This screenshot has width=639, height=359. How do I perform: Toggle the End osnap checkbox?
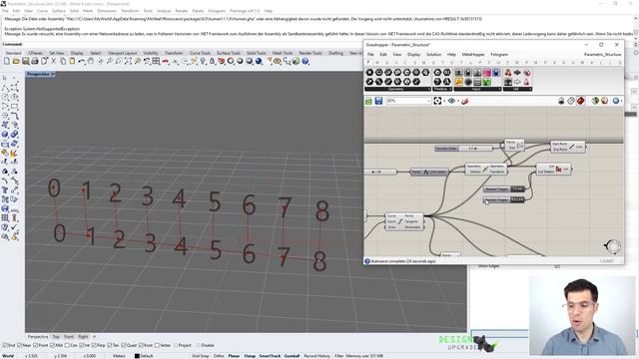coord(4,345)
